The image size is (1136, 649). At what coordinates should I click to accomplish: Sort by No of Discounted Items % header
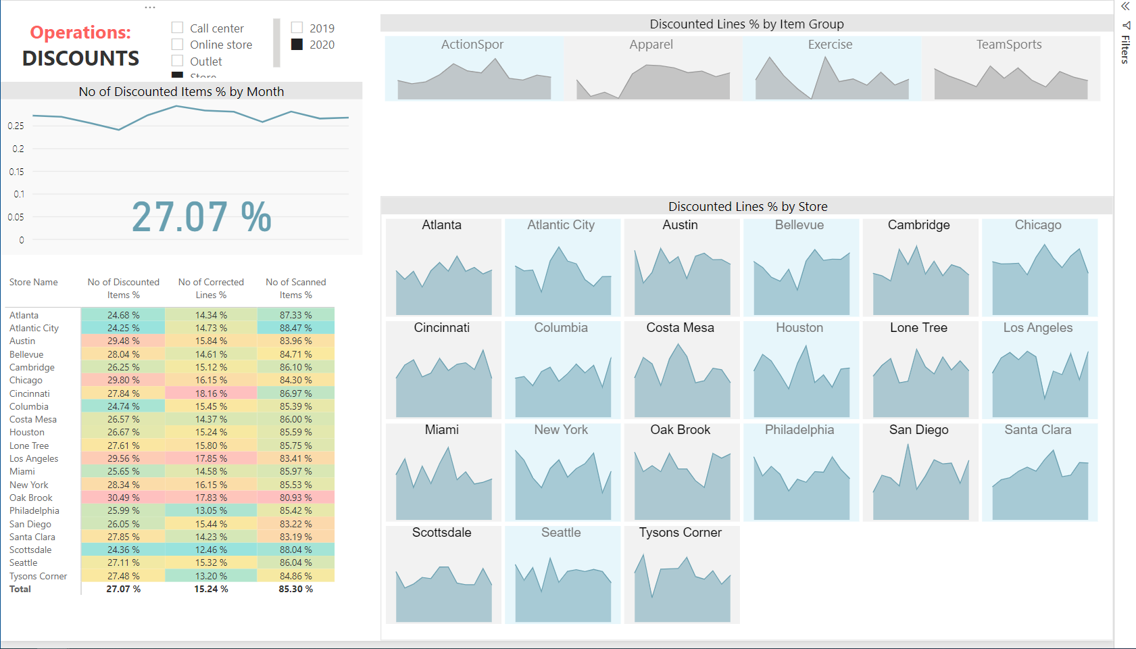tap(124, 289)
